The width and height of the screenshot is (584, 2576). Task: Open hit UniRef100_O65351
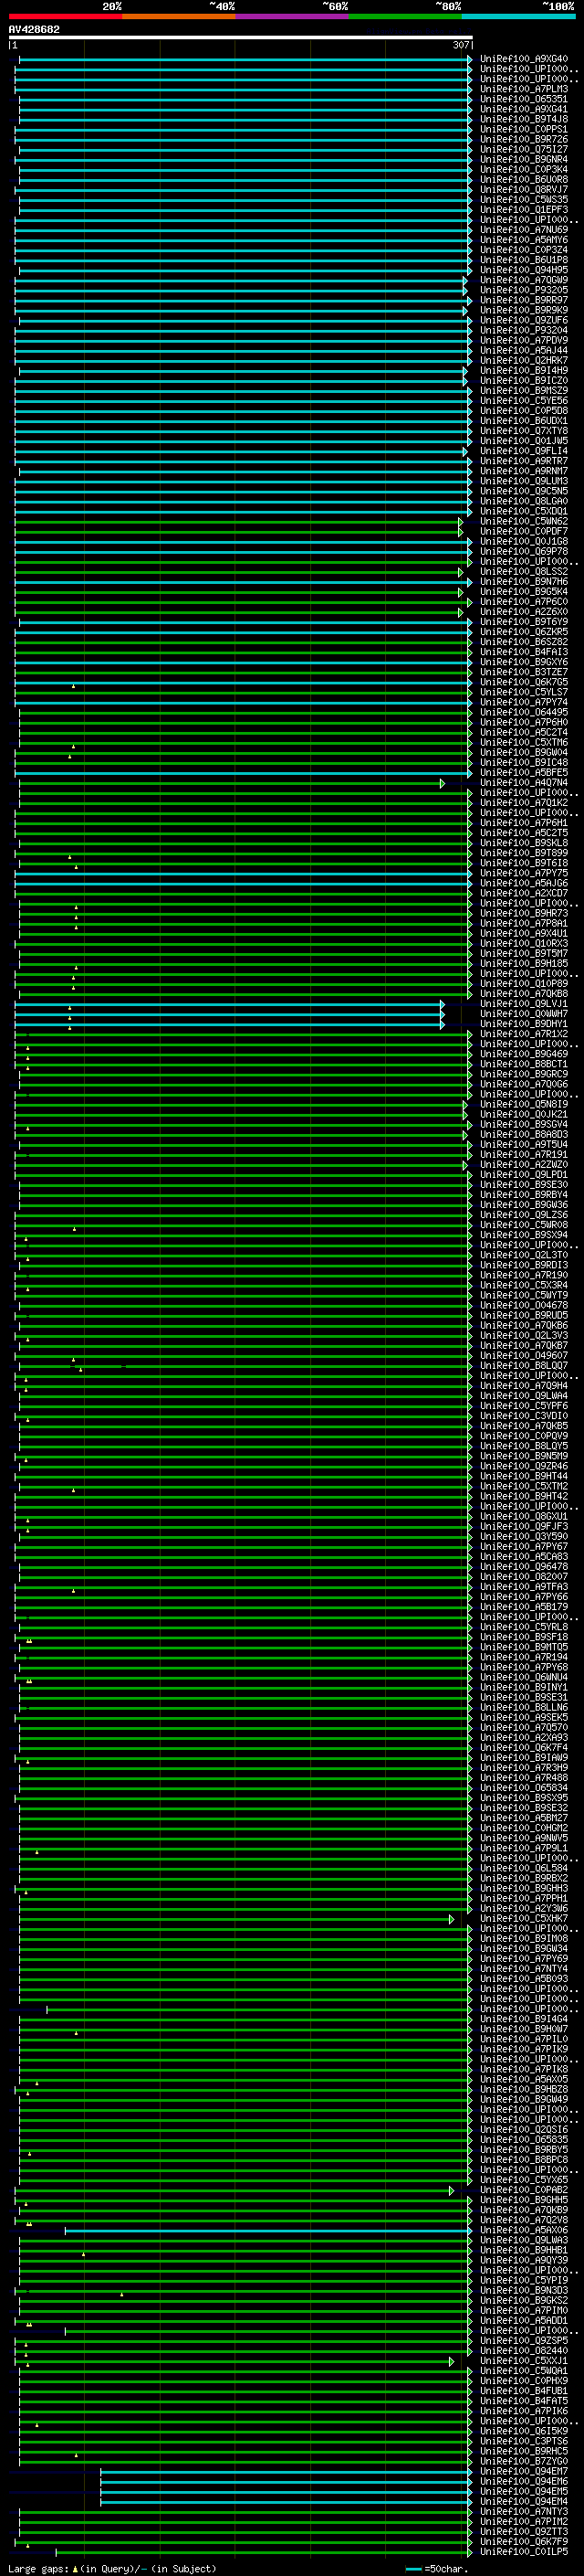click(523, 99)
